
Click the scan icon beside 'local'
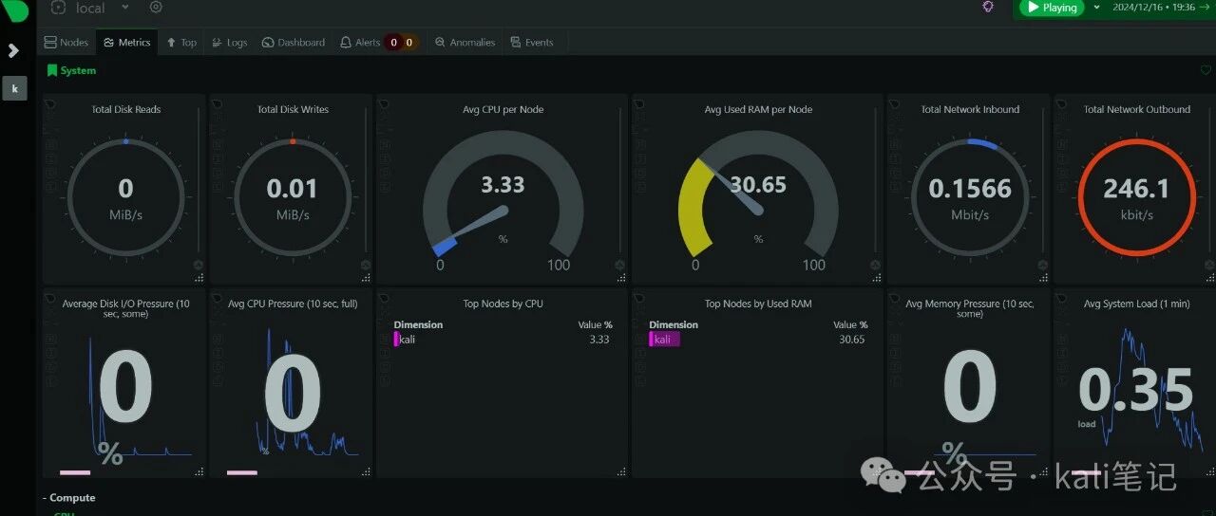coord(58,8)
